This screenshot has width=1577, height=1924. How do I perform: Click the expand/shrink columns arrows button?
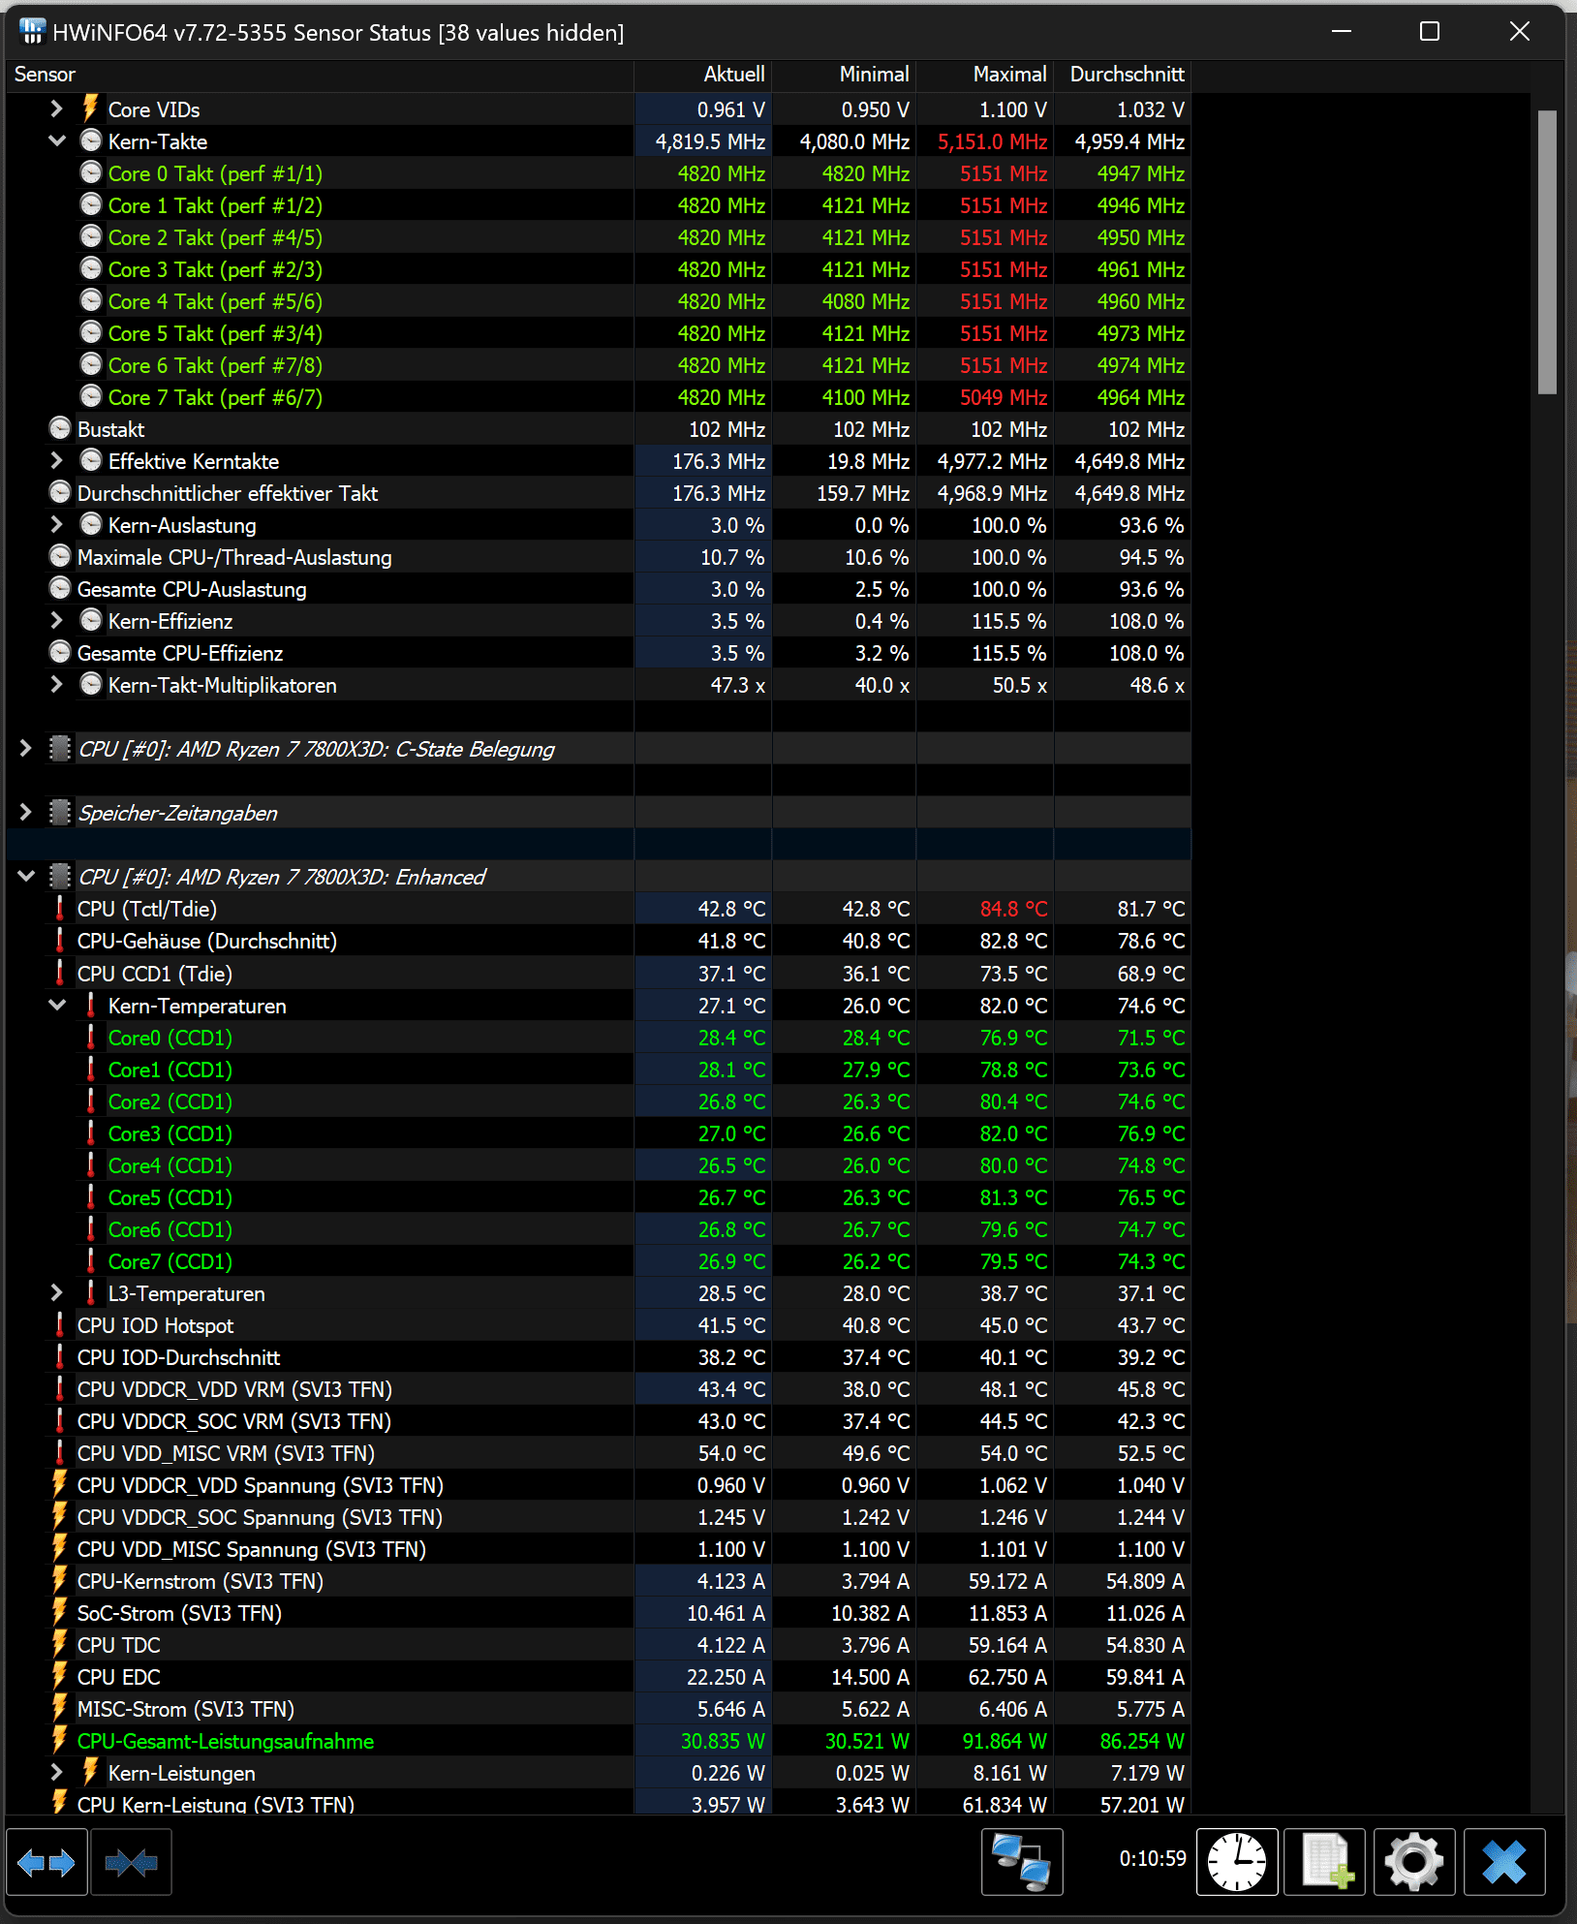[x=46, y=1861]
